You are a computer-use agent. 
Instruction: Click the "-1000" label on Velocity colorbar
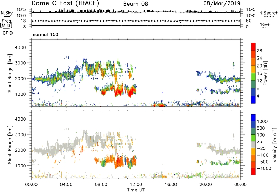coord(264,168)
